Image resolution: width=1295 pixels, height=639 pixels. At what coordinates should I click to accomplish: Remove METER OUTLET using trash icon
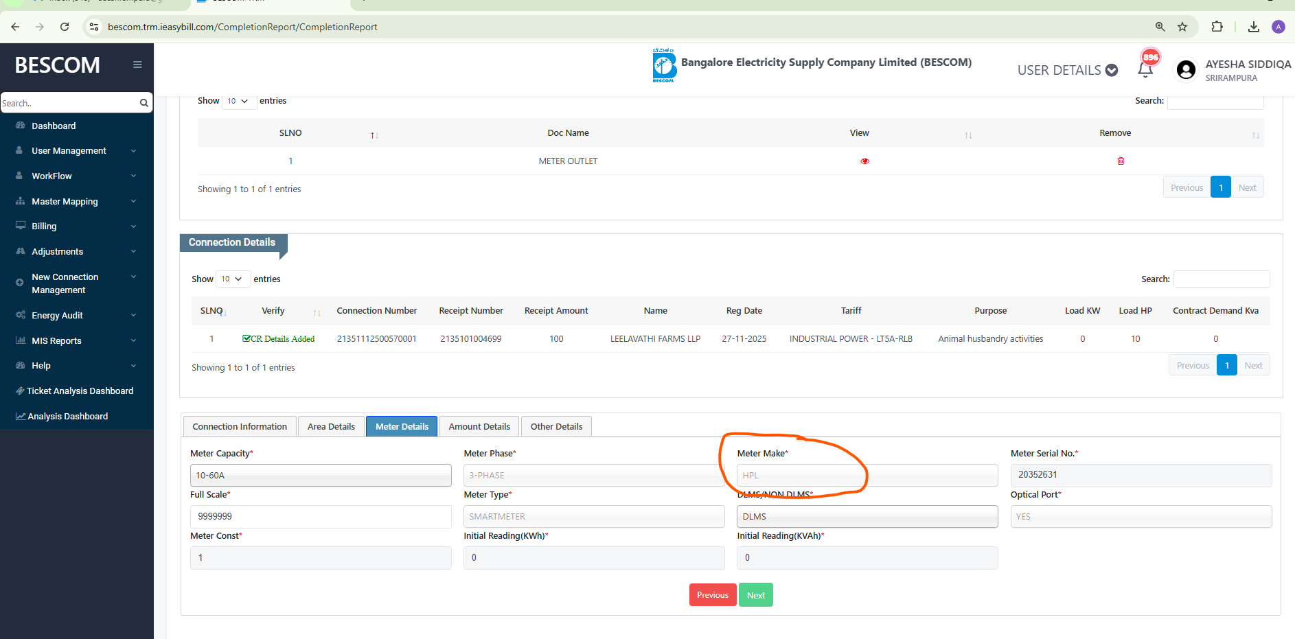pyautogui.click(x=1121, y=161)
